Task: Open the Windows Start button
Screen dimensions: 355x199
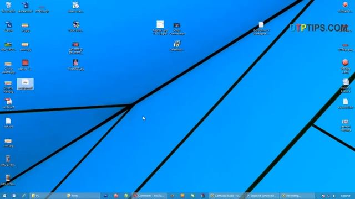Action: [x=4, y=196]
